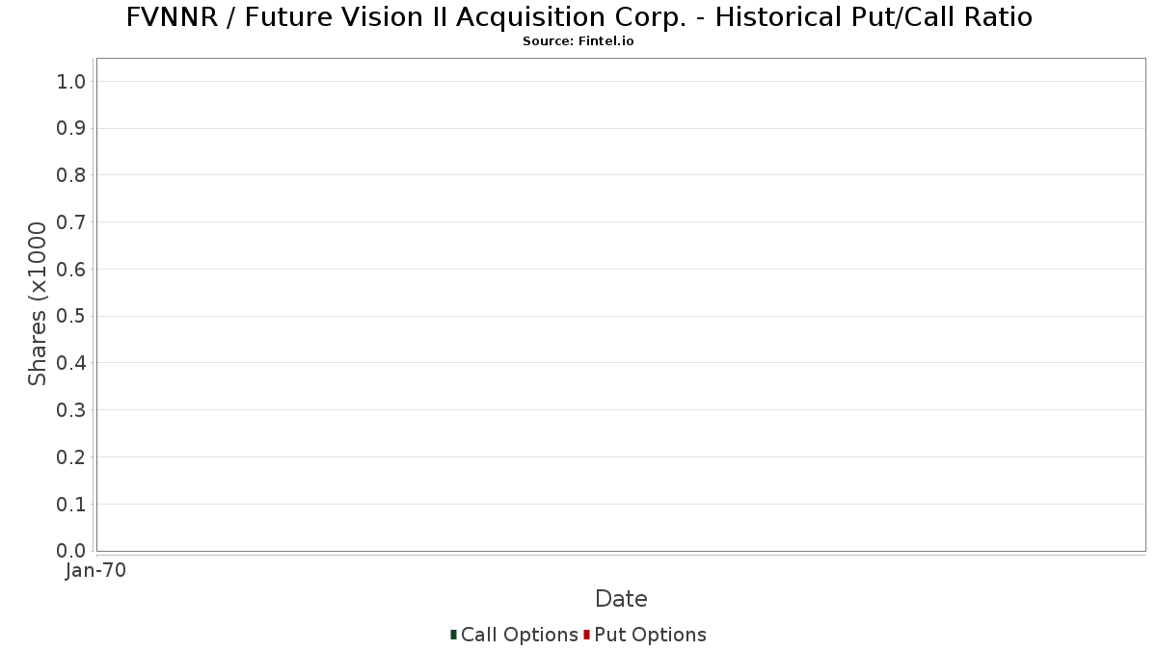Click the 0.8 y-axis tick label
Screen dimensions: 1157x650
(x=71, y=175)
